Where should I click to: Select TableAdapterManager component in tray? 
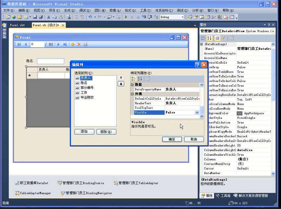pos(33,193)
